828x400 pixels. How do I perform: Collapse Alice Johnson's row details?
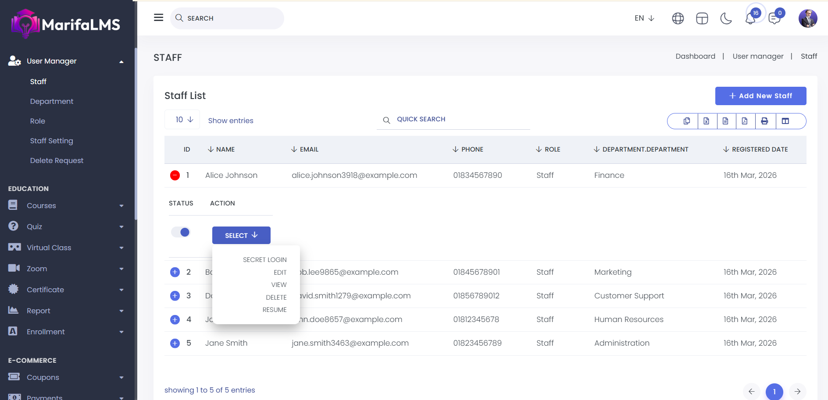(175, 176)
